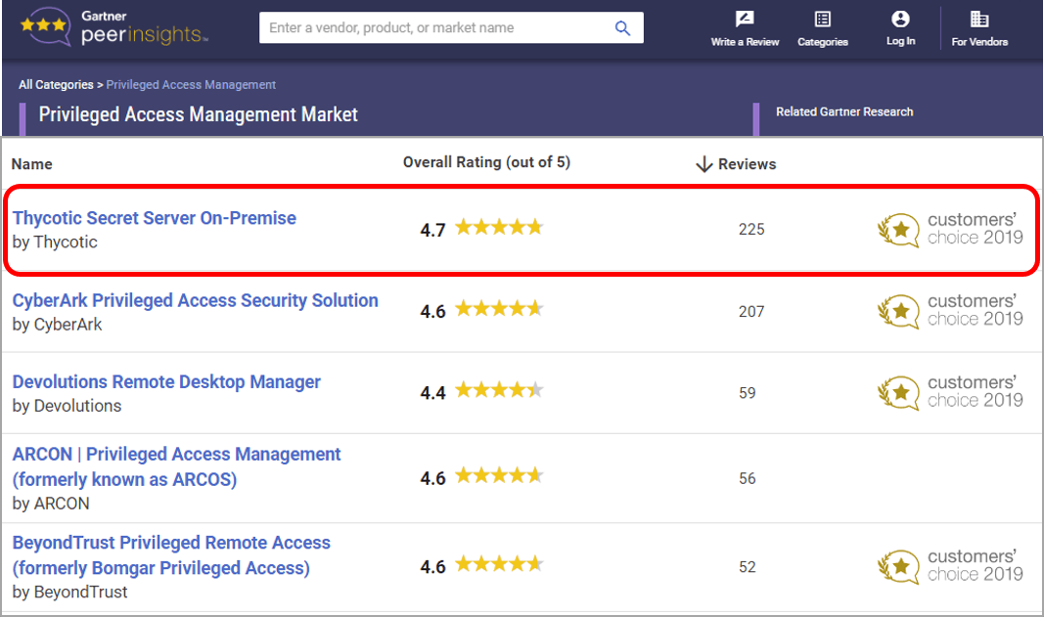The image size is (1044, 617).
Task: Go to All Categories breadcrumb
Action: (x=56, y=84)
